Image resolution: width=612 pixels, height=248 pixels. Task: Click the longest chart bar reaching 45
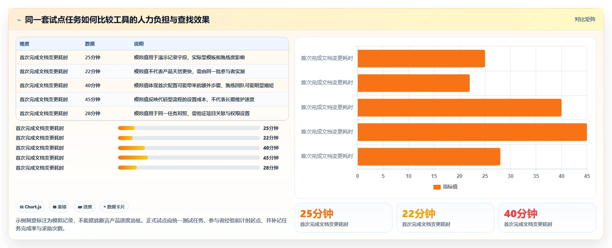[x=472, y=132]
